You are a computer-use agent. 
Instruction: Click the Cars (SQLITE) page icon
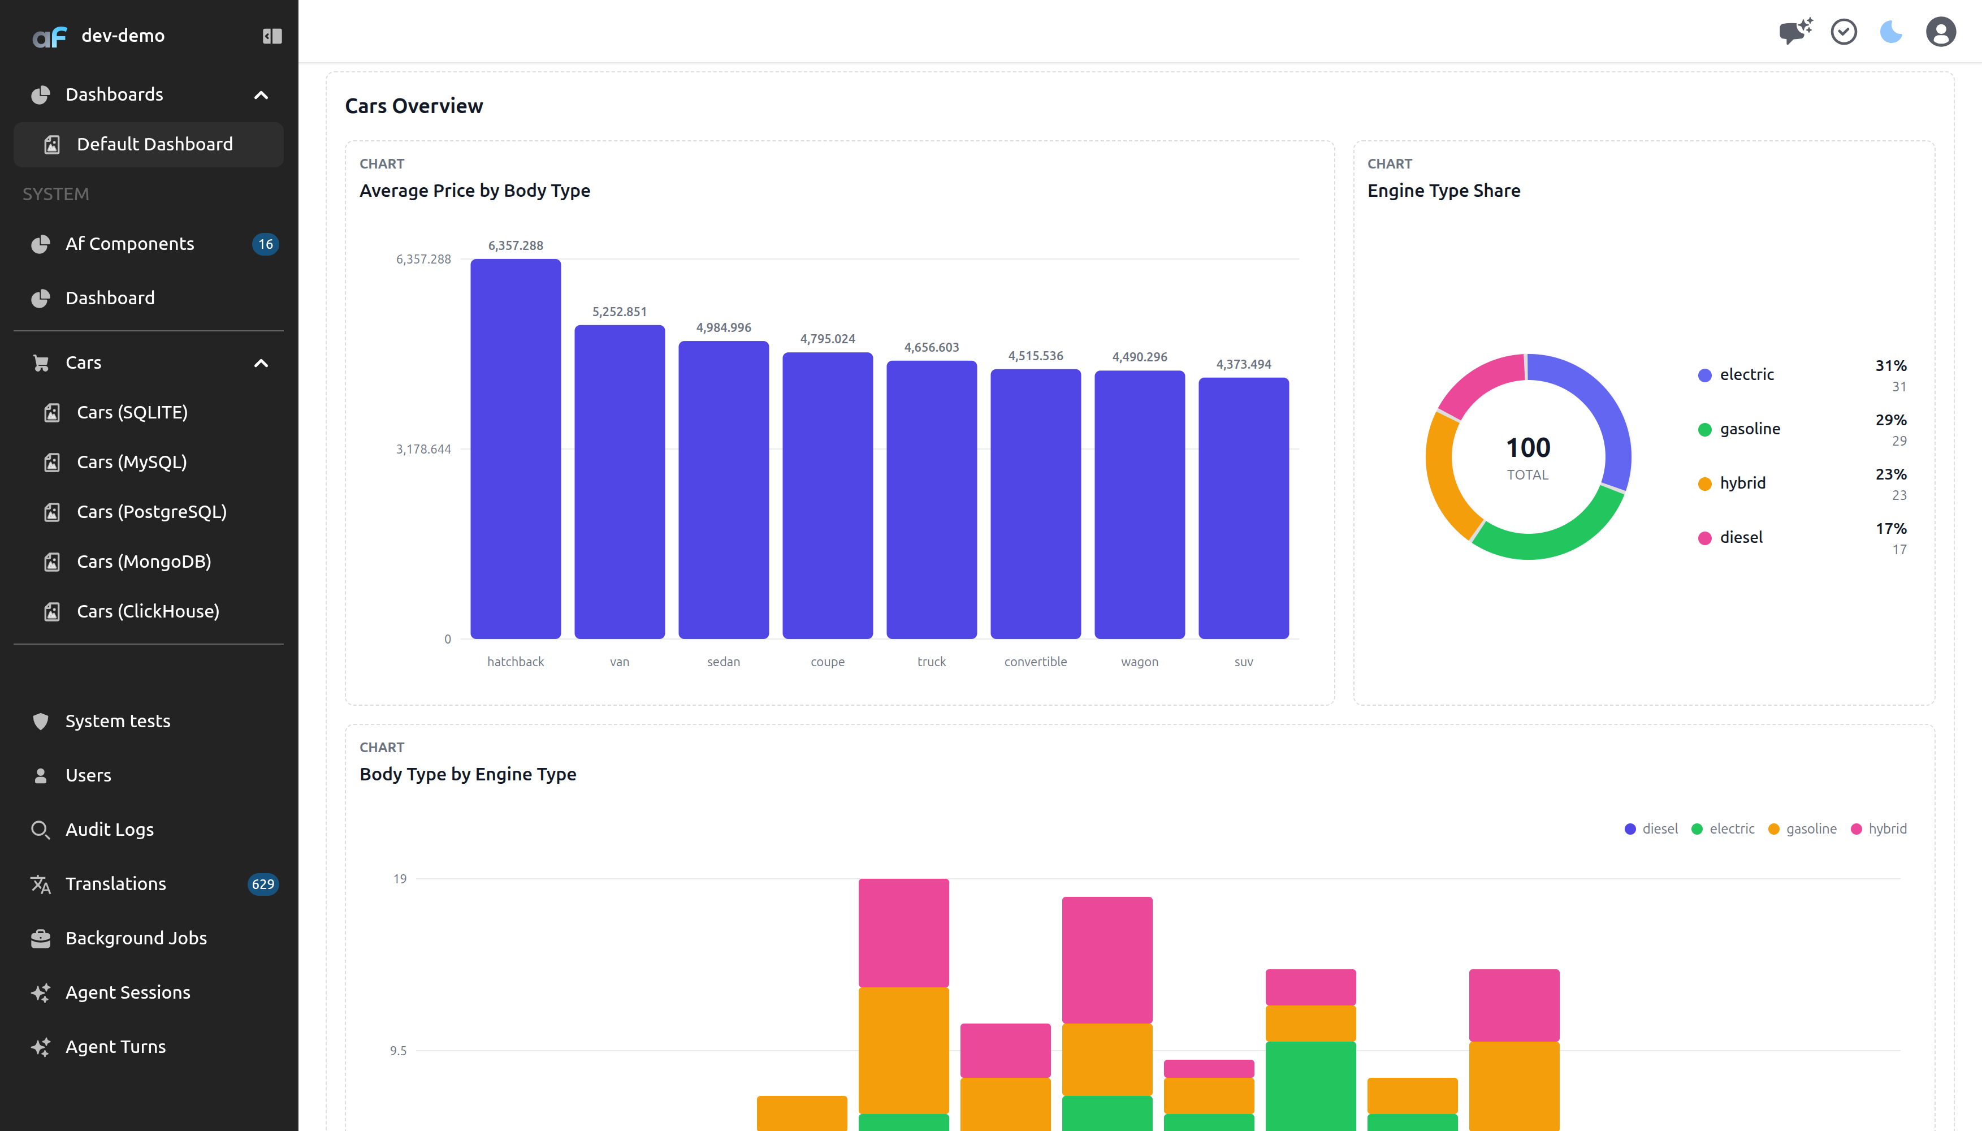click(52, 412)
